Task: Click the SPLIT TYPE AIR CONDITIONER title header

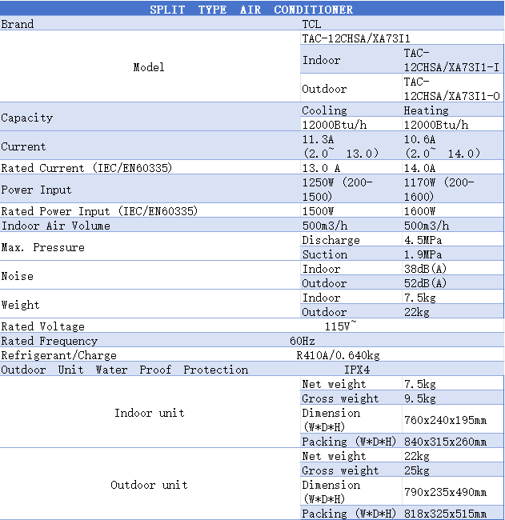Action: click(x=251, y=10)
